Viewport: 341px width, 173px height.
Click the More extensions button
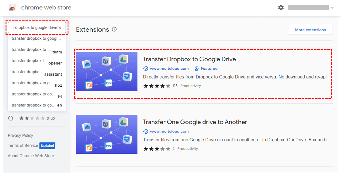tap(310, 30)
